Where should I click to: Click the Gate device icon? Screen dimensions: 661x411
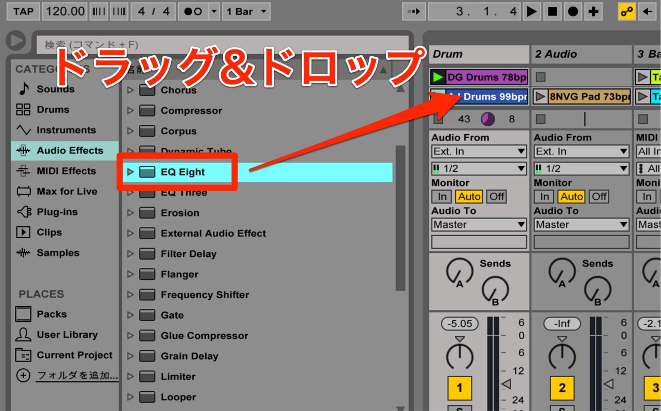pos(147,315)
